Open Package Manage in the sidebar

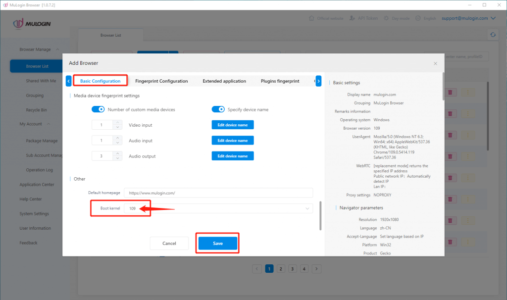(42, 141)
